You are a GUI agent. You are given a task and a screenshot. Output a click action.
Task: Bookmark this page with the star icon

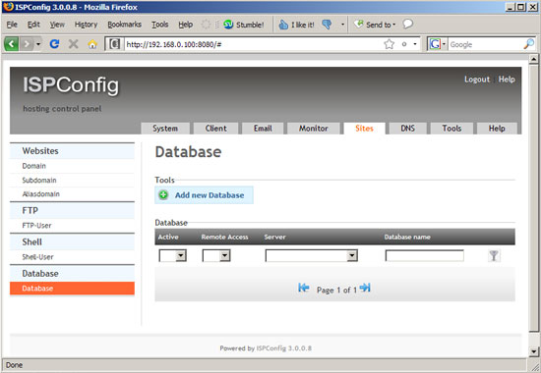[x=389, y=44]
